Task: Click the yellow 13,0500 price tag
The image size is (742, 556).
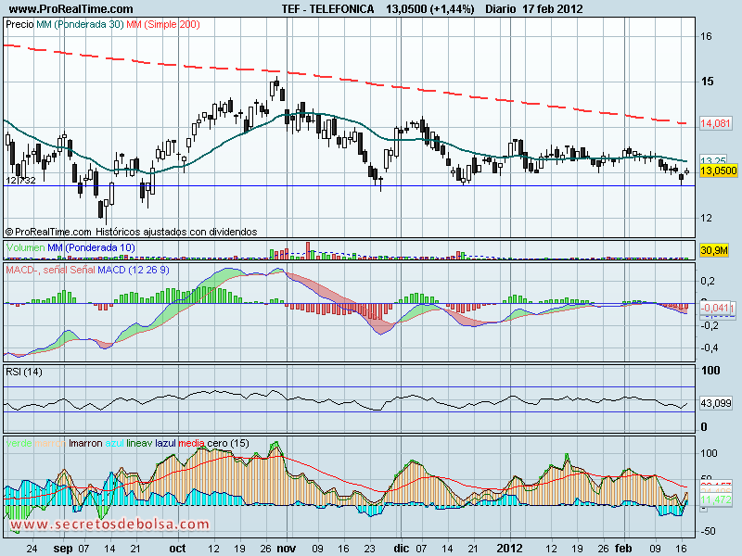Action: [x=718, y=171]
